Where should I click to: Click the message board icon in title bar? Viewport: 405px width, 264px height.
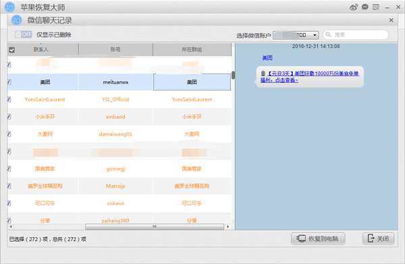pyautogui.click(x=376, y=7)
